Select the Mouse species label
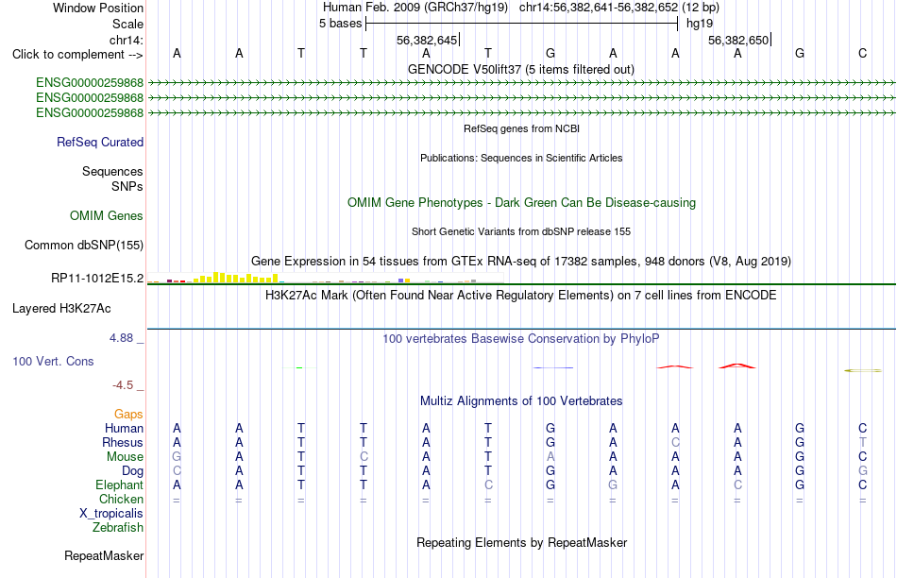The height and width of the screenshot is (578, 897). coord(125,457)
